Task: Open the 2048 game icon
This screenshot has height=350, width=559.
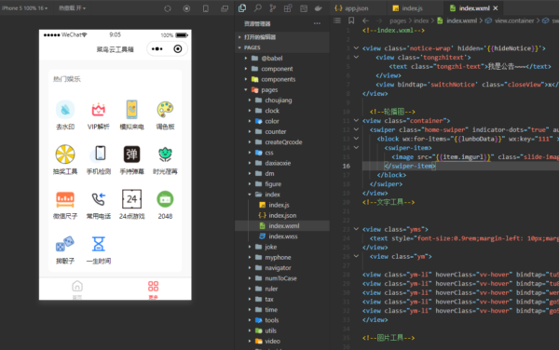Action: (165, 199)
